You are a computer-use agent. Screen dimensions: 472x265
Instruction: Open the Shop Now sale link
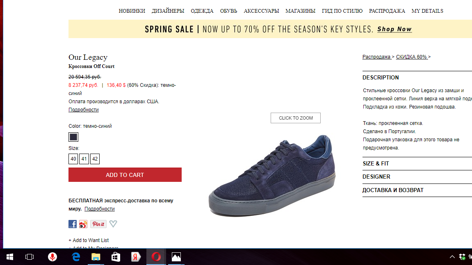pyautogui.click(x=394, y=29)
